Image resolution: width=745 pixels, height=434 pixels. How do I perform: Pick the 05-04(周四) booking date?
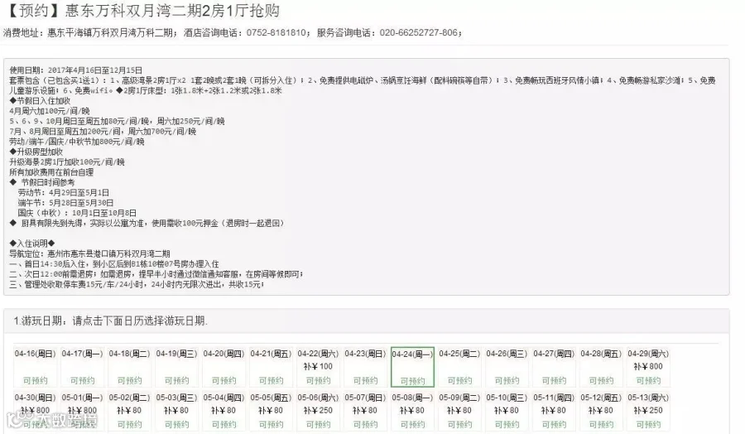(x=223, y=411)
